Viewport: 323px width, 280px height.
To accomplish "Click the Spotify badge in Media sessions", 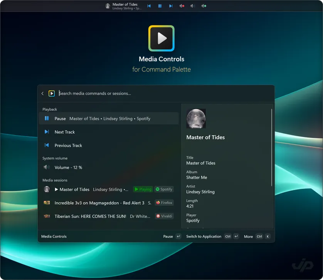I will point(164,189).
